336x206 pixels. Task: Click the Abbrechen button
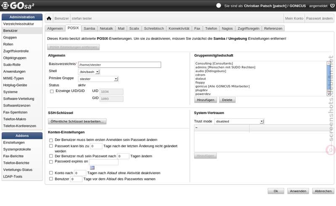(323, 191)
